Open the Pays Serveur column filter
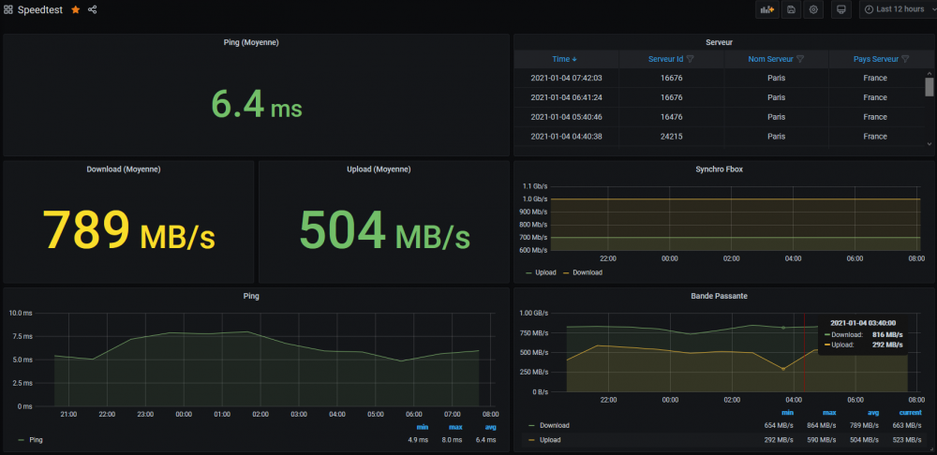This screenshot has width=937, height=455. (905, 59)
